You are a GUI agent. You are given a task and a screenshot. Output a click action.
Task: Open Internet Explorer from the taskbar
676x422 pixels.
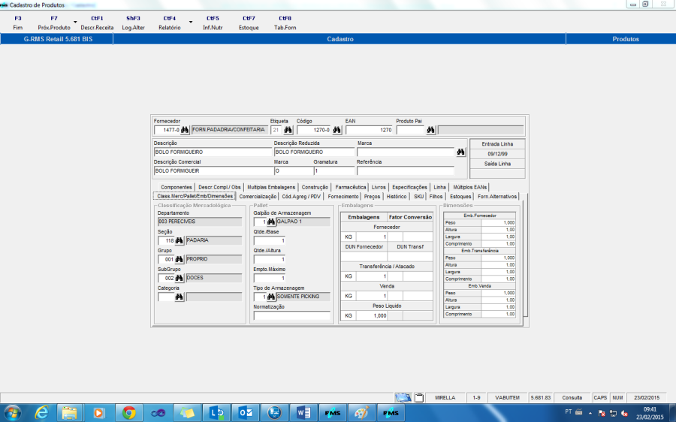pos(42,413)
